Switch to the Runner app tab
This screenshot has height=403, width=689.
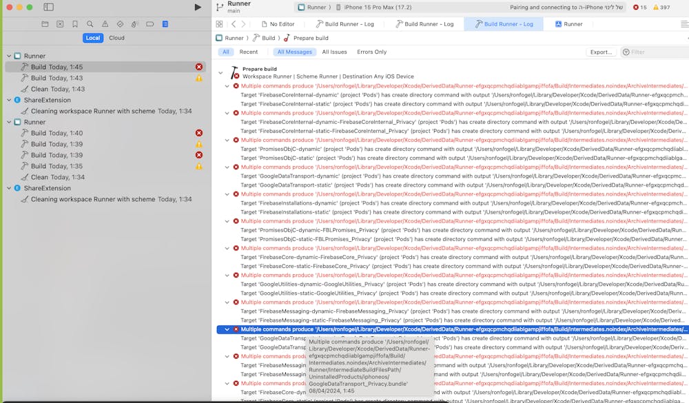(568, 24)
